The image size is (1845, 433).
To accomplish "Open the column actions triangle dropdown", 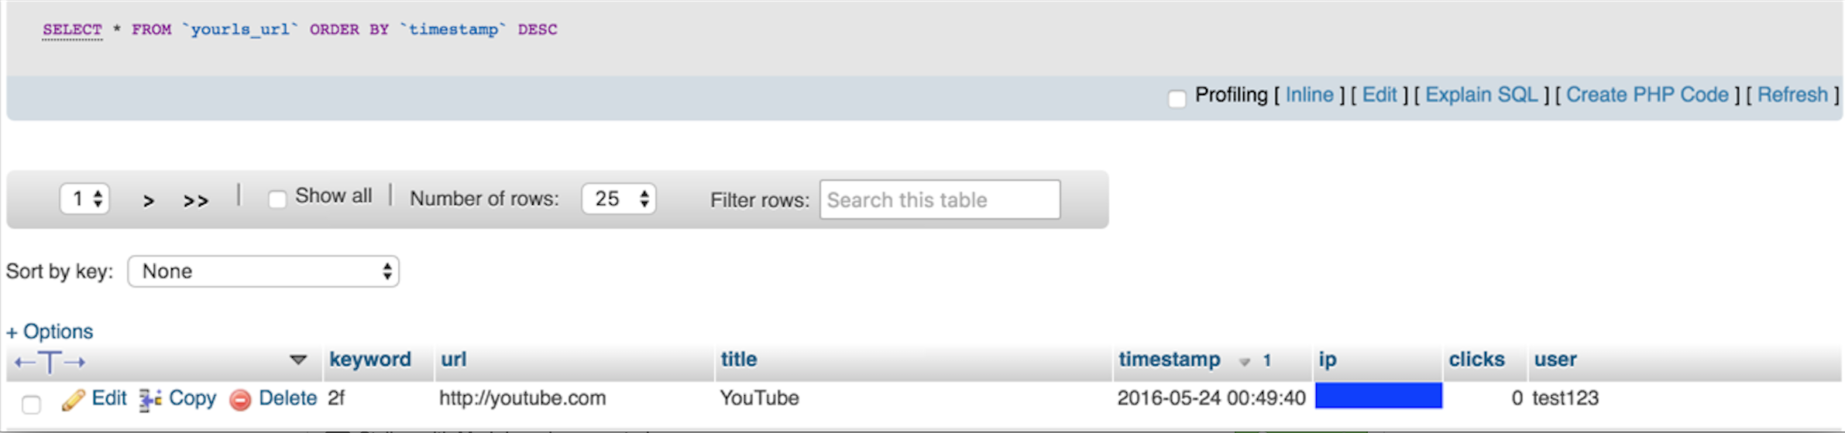I will 298,360.
